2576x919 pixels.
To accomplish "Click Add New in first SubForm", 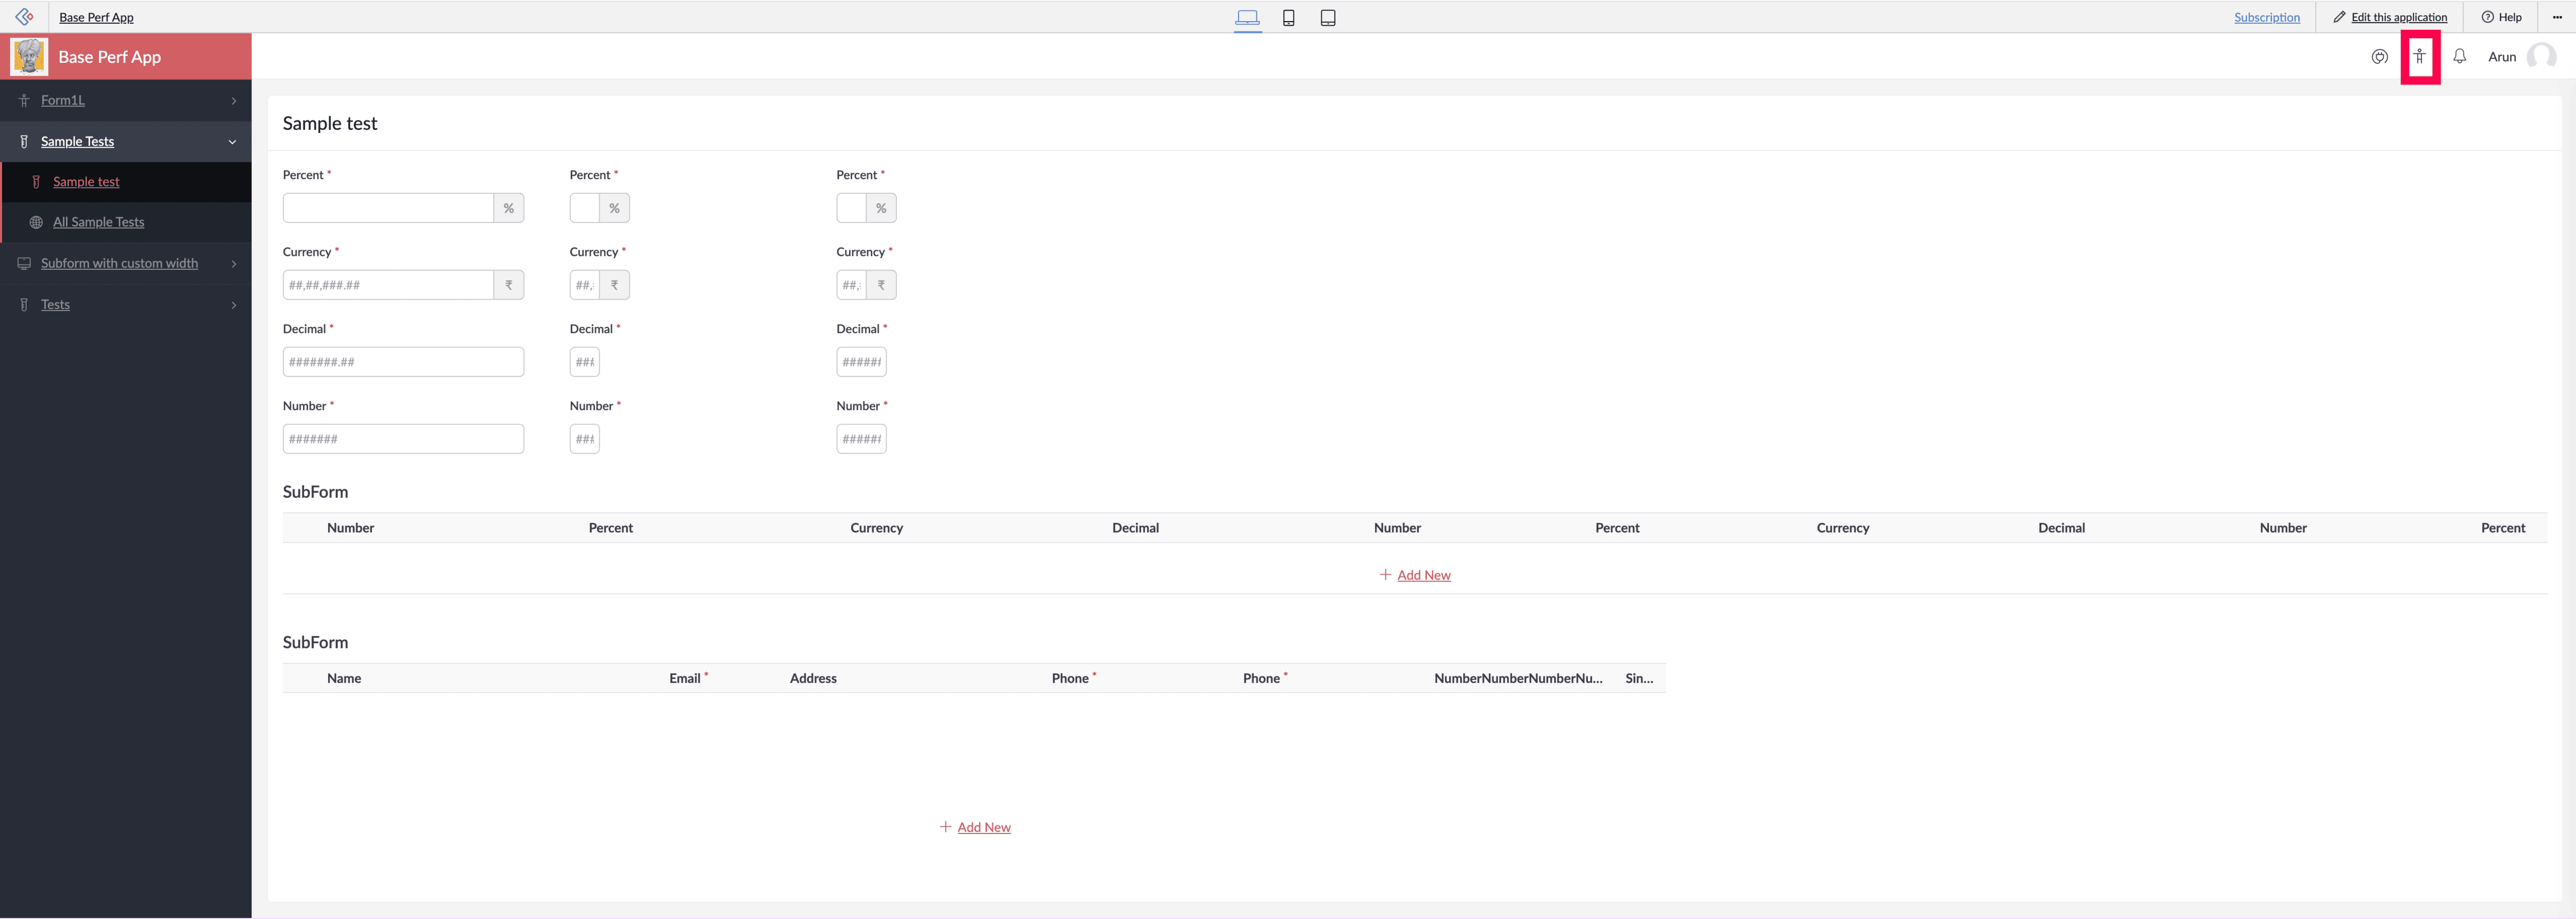I will tap(1422, 575).
